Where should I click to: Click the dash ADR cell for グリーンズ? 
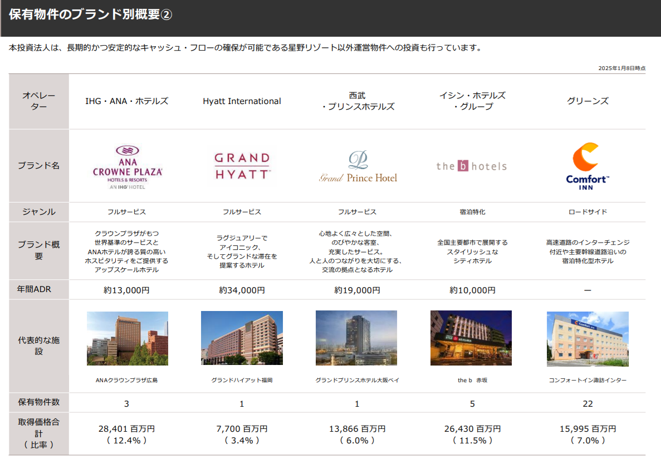pos(587,290)
